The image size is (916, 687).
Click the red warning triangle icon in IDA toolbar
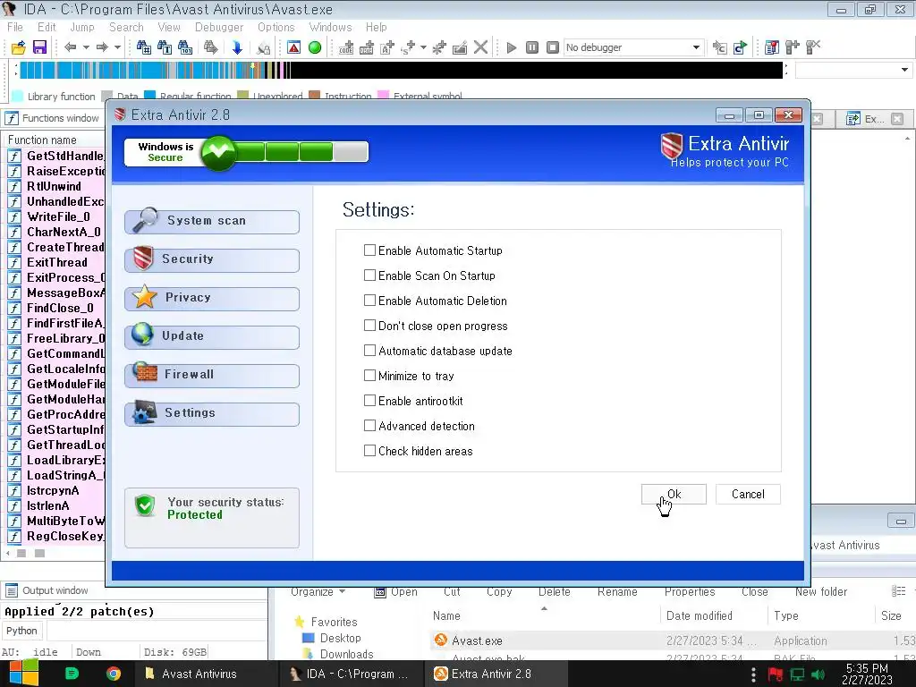(x=293, y=47)
